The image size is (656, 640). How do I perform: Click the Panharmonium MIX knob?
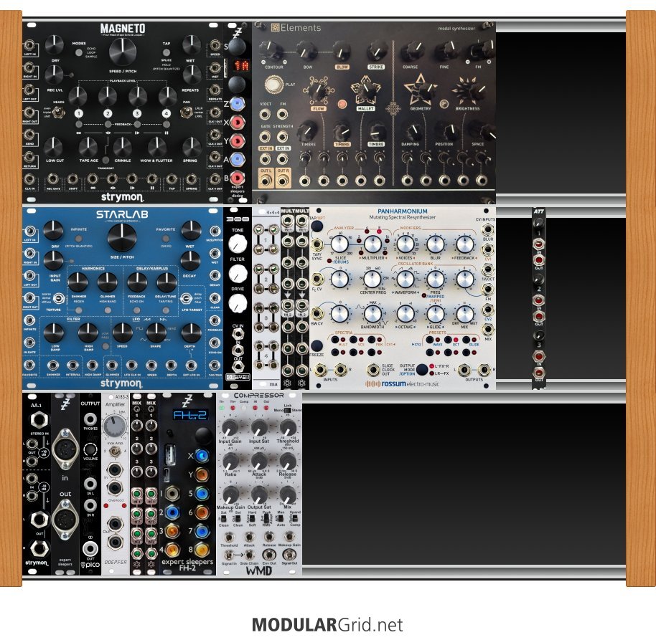point(465,315)
